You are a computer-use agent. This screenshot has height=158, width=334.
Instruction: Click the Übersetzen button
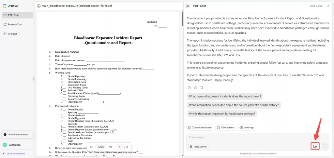click(x=225, y=127)
